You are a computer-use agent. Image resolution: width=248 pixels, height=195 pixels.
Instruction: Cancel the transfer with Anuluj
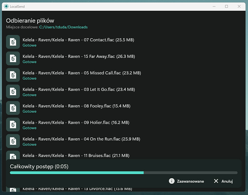223,181
